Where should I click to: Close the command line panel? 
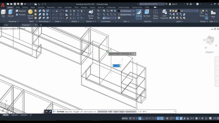tap(47, 111)
